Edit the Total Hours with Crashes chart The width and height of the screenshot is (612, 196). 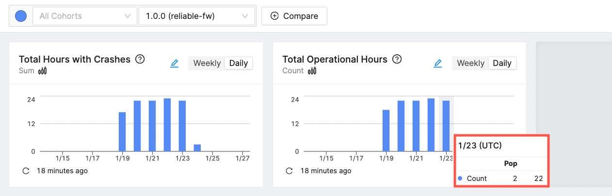(x=175, y=63)
